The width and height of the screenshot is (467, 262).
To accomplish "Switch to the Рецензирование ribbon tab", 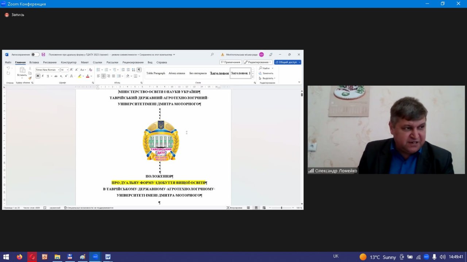I will pyautogui.click(x=133, y=62).
